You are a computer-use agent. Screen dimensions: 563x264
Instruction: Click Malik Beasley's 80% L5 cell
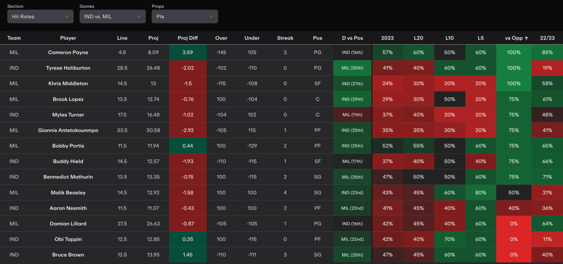(481, 193)
